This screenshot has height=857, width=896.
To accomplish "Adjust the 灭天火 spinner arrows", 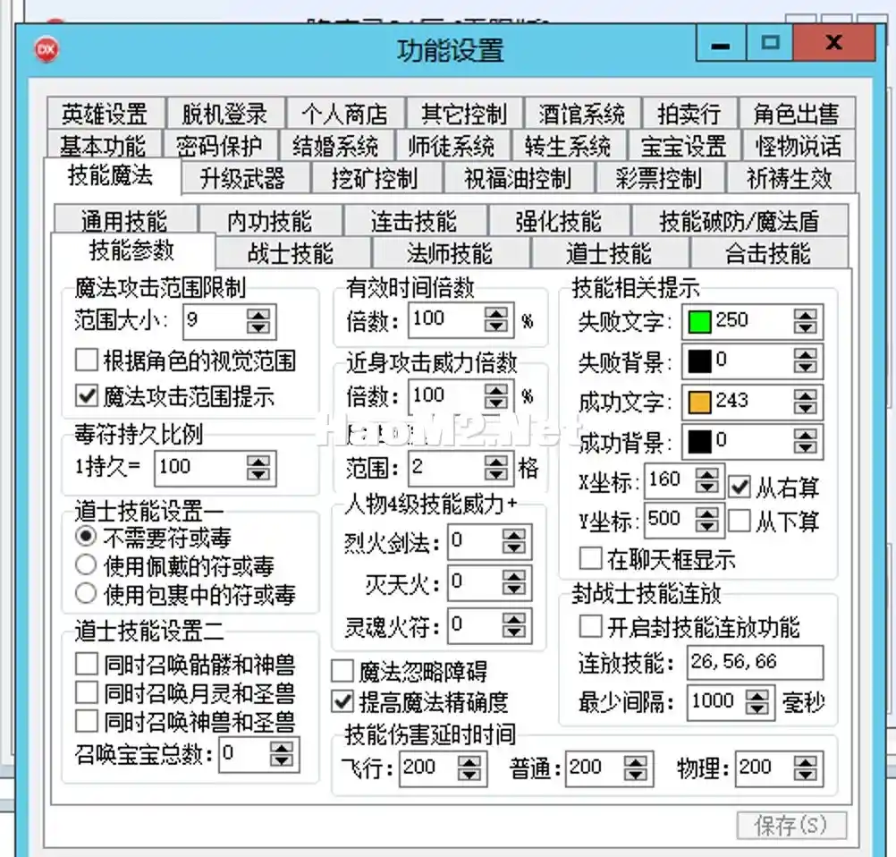I will click(513, 582).
